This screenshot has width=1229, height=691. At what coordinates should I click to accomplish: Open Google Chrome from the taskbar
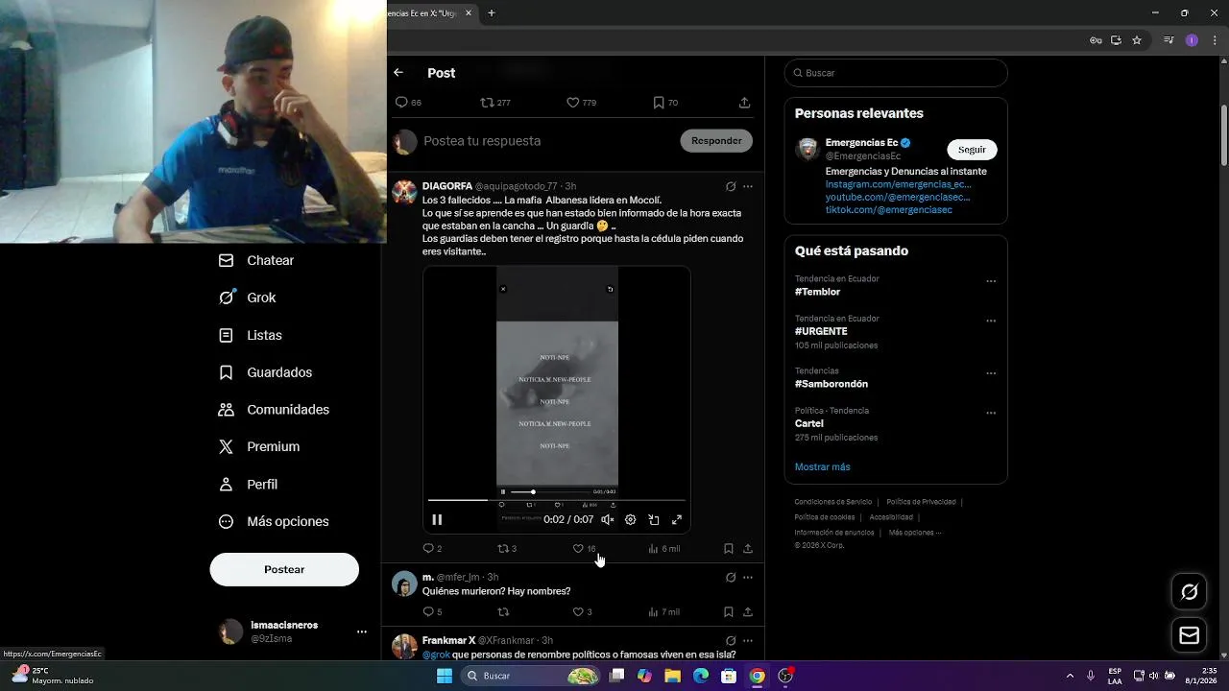click(x=757, y=676)
